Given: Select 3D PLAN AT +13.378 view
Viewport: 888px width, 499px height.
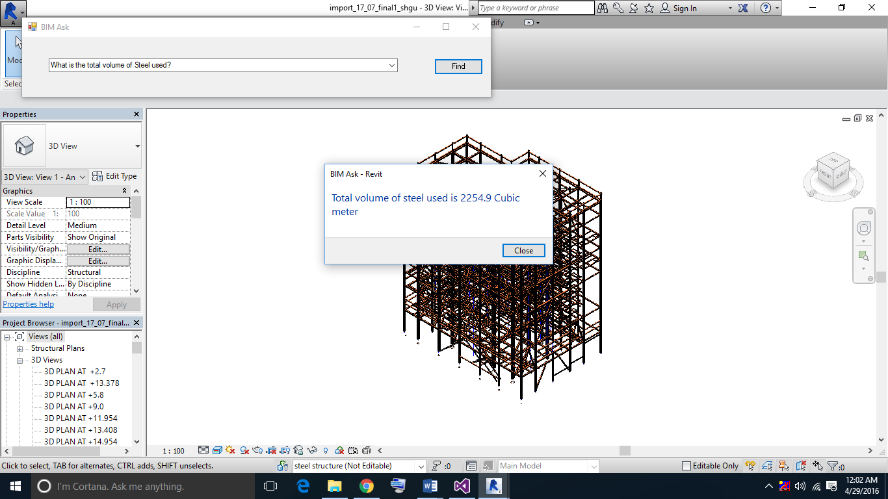Looking at the screenshot, I should click(x=82, y=383).
